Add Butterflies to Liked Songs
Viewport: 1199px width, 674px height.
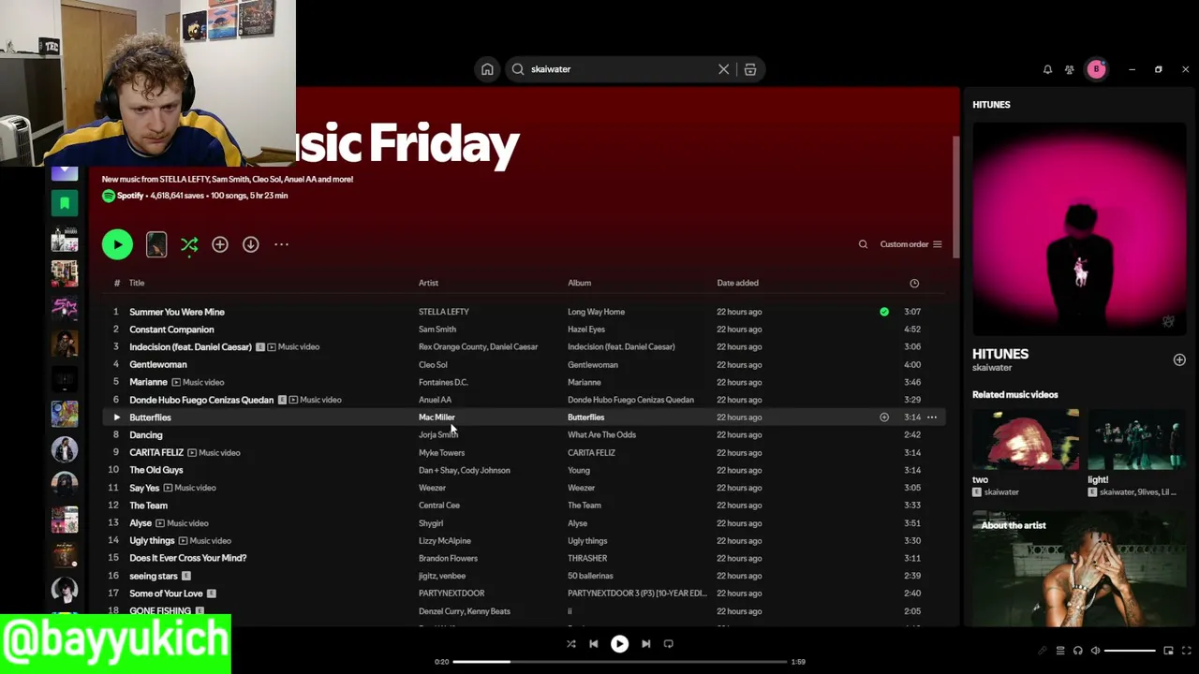pyautogui.click(x=884, y=418)
